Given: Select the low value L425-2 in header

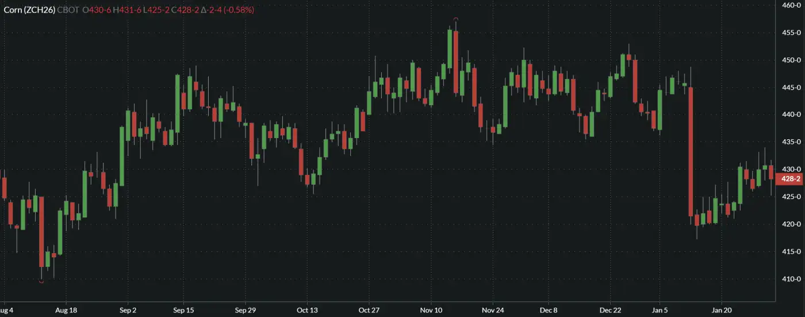Looking at the screenshot, I should pyautogui.click(x=157, y=10).
